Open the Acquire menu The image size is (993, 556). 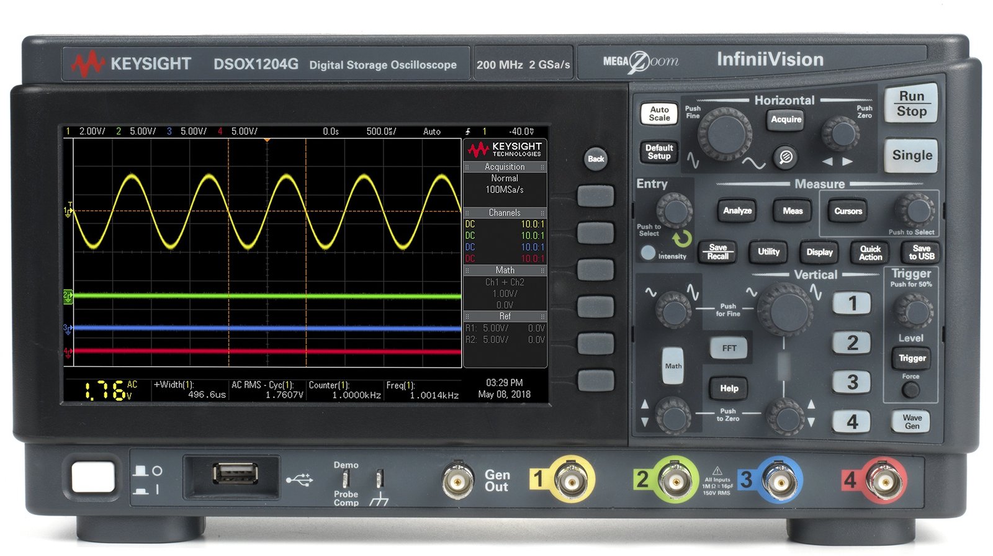pos(786,119)
